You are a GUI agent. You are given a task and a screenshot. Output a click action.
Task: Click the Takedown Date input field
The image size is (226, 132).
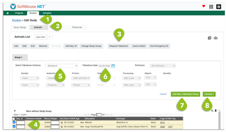[105, 66]
